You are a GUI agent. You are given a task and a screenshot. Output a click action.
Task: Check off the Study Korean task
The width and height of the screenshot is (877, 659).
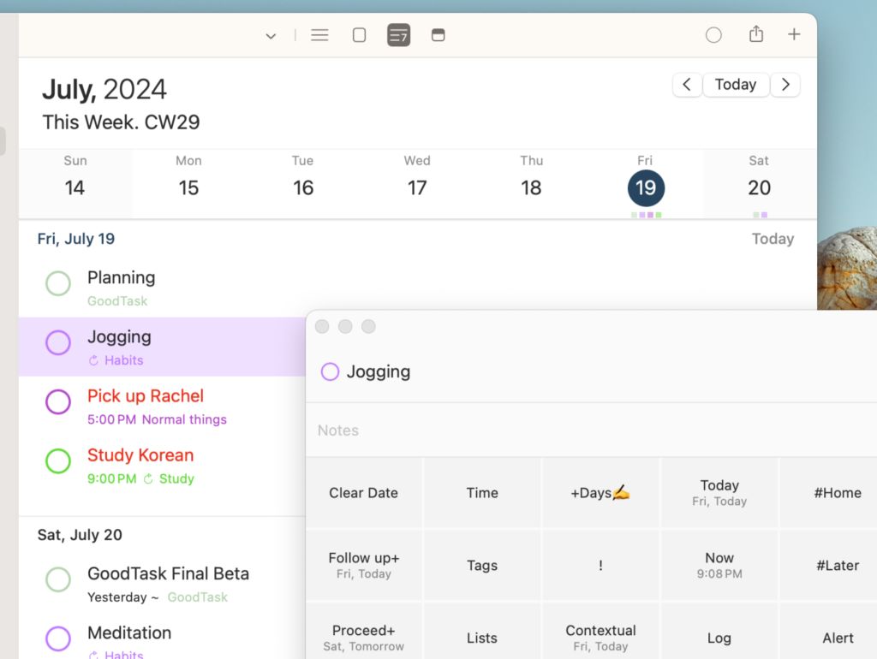(57, 461)
